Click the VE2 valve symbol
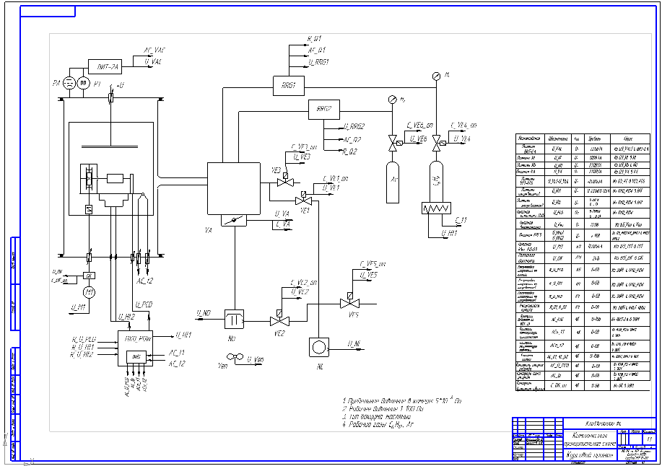 pos(279,320)
